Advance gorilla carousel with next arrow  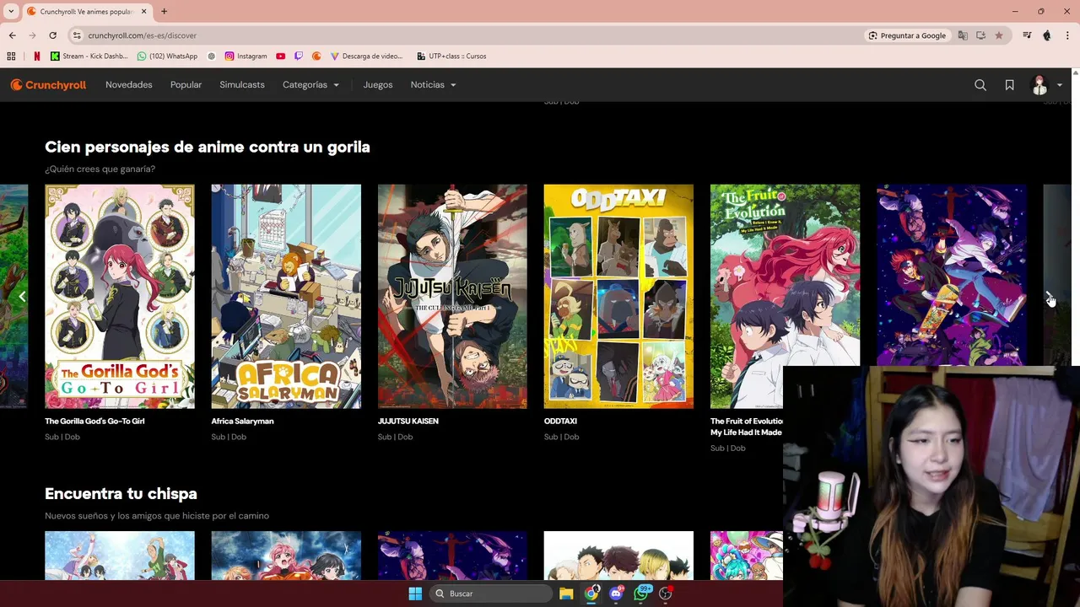1050,297
